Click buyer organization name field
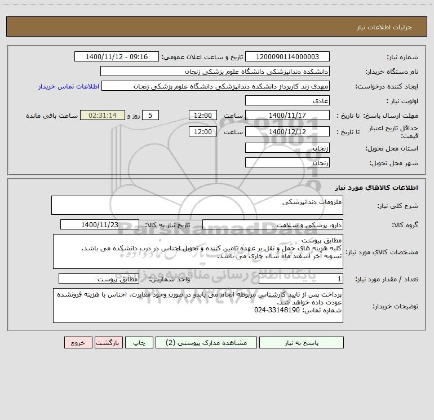Screen dimensions: 434x420 click(x=215, y=71)
